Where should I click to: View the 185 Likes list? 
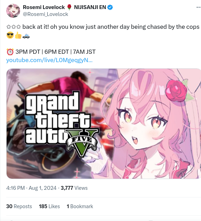(50, 206)
